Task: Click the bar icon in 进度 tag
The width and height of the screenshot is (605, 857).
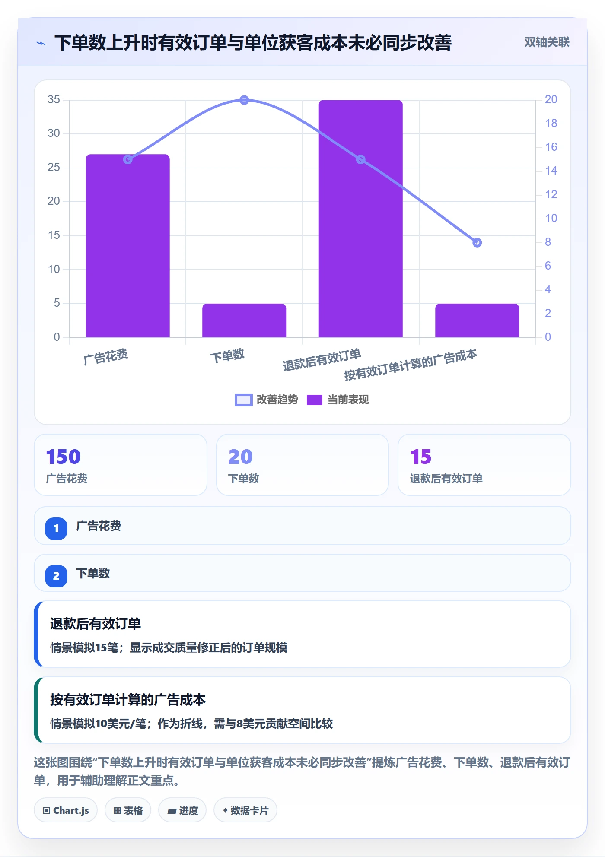Action: coord(172,811)
